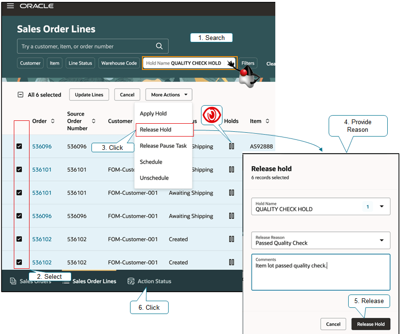Image resolution: width=402 pixels, height=334 pixels.
Task: Click hold icon on second 536101 row
Action: [x=231, y=193]
